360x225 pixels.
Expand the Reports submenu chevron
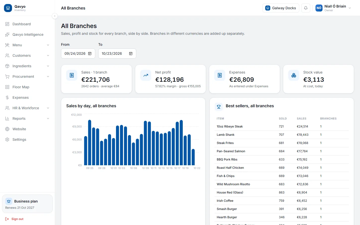click(x=48, y=118)
